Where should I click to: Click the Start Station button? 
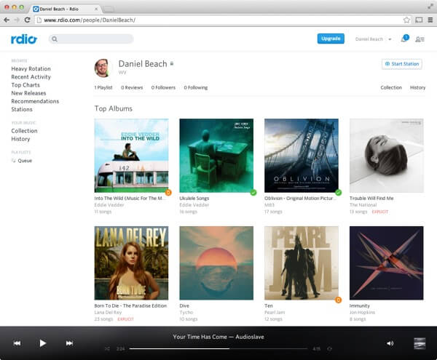point(401,64)
